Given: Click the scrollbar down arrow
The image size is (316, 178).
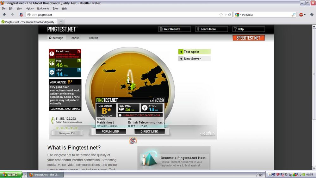Looking at the screenshot, I should [314, 168].
